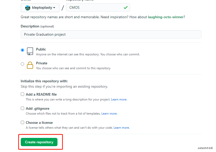Open Learn more link for README file
The image size is (216, 152).
(119, 99)
